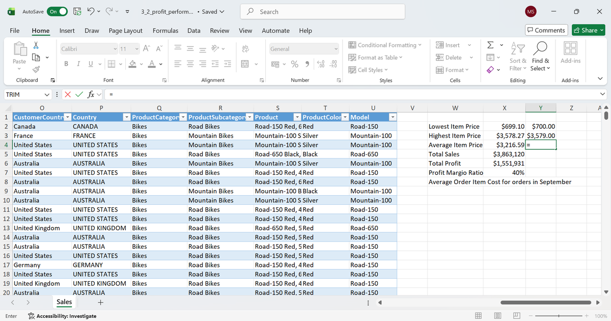
Task: Switch to Page Layout view icon
Action: pyautogui.click(x=498, y=316)
